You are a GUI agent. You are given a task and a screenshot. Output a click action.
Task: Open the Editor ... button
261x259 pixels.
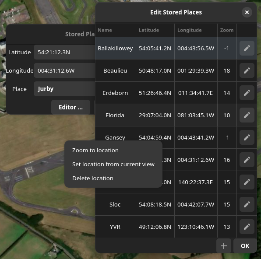[71, 107]
